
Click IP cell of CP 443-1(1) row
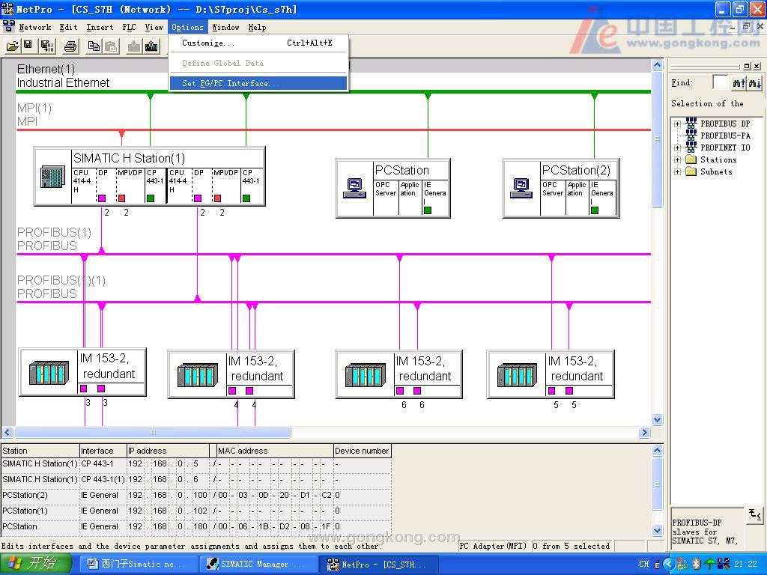[x=168, y=480]
